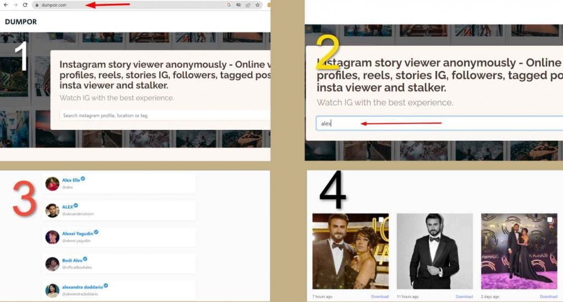The width and height of the screenshot is (563, 302).
Task: Bookmark the page with the star icon
Action: [x=257, y=5]
